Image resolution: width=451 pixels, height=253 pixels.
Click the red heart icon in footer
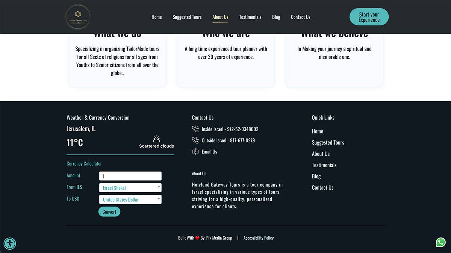(x=197, y=238)
